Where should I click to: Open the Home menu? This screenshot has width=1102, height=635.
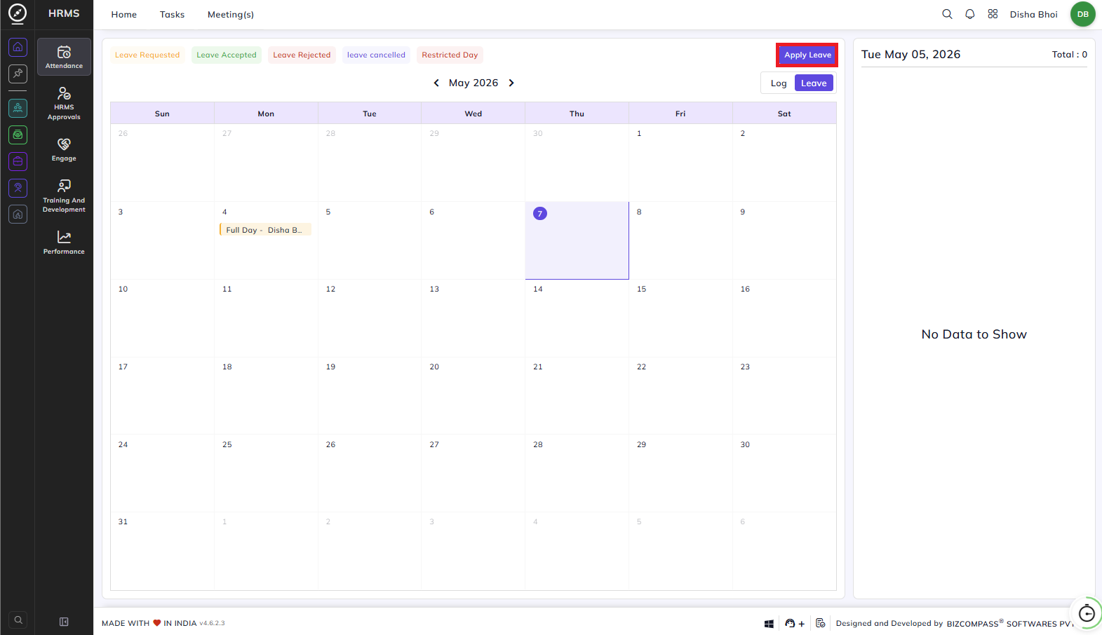pyautogui.click(x=124, y=15)
